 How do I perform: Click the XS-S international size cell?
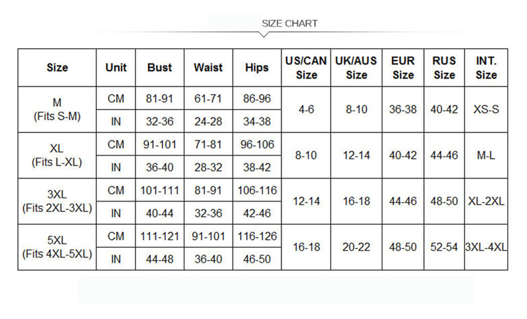pyautogui.click(x=486, y=110)
